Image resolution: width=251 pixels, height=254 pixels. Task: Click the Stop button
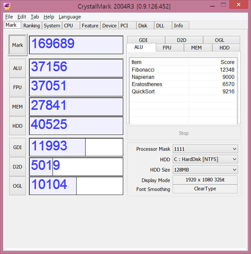tap(184, 133)
